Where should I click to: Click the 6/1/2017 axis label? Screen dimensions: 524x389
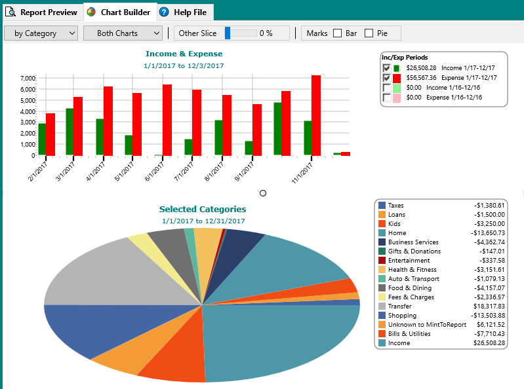(x=154, y=172)
